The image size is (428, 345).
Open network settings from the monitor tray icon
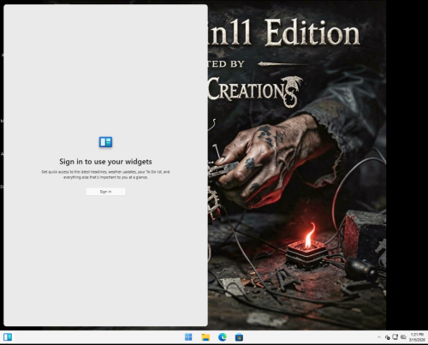click(x=395, y=337)
